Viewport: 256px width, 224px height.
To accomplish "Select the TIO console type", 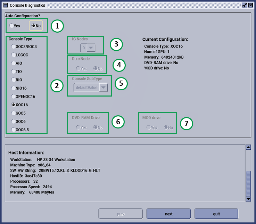I will pyautogui.click(x=13, y=72).
